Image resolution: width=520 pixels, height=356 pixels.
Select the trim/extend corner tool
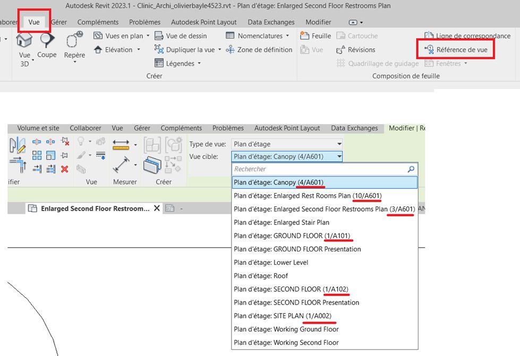(x=18, y=165)
